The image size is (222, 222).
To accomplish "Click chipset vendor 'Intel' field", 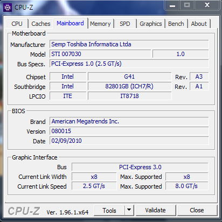I will click(68, 77).
